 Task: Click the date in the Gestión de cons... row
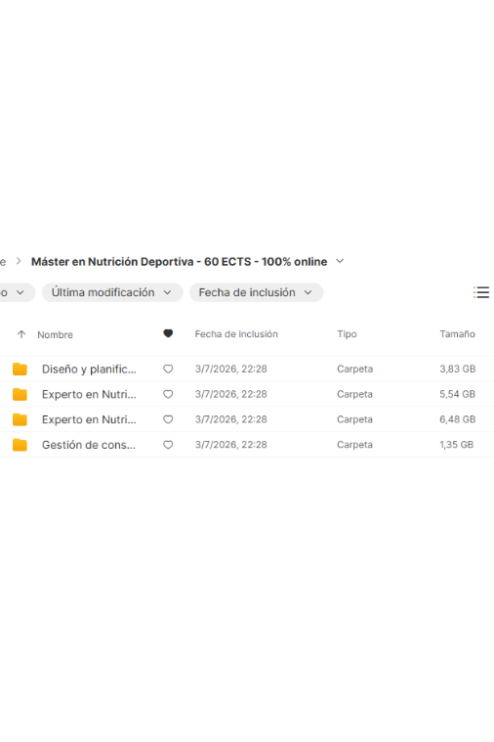click(x=231, y=445)
